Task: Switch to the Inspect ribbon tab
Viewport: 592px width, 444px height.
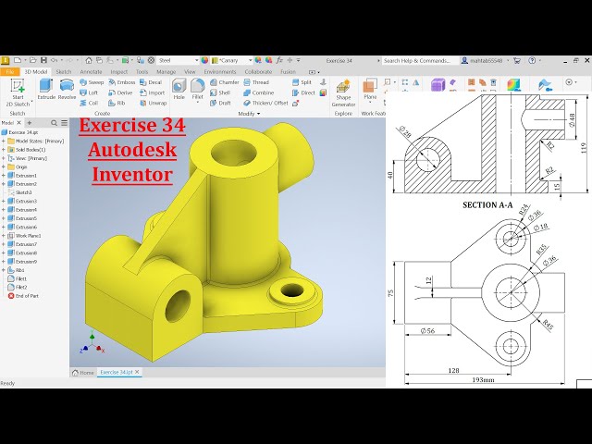Action: 119,72
